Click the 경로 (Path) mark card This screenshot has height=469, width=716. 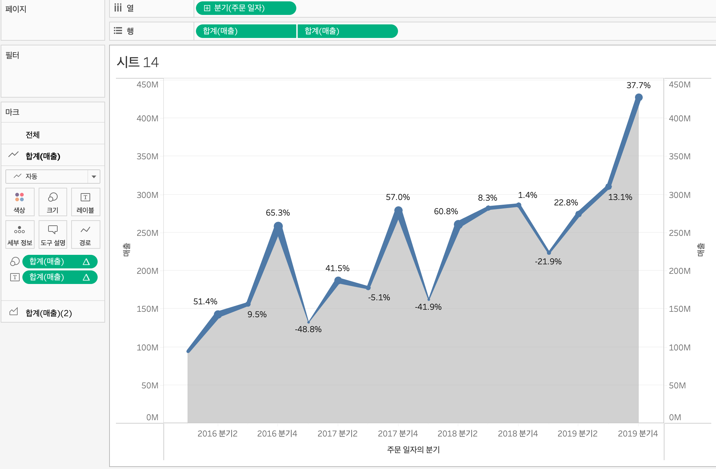[x=85, y=234]
